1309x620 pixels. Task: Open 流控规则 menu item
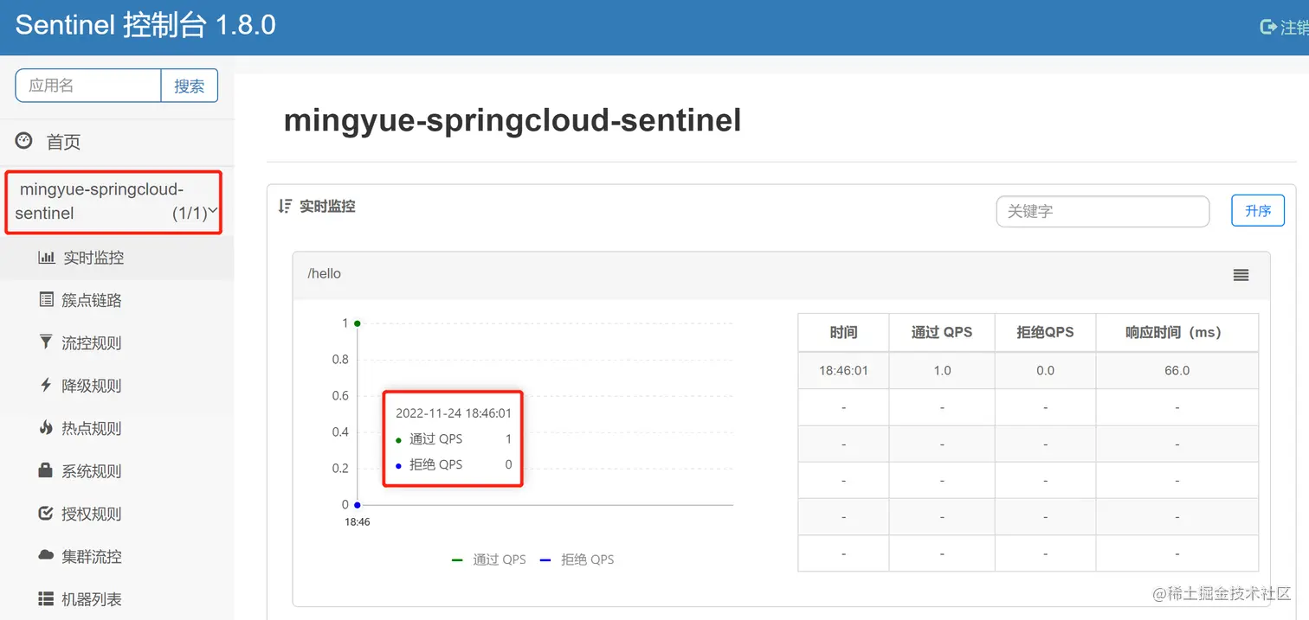point(117,343)
